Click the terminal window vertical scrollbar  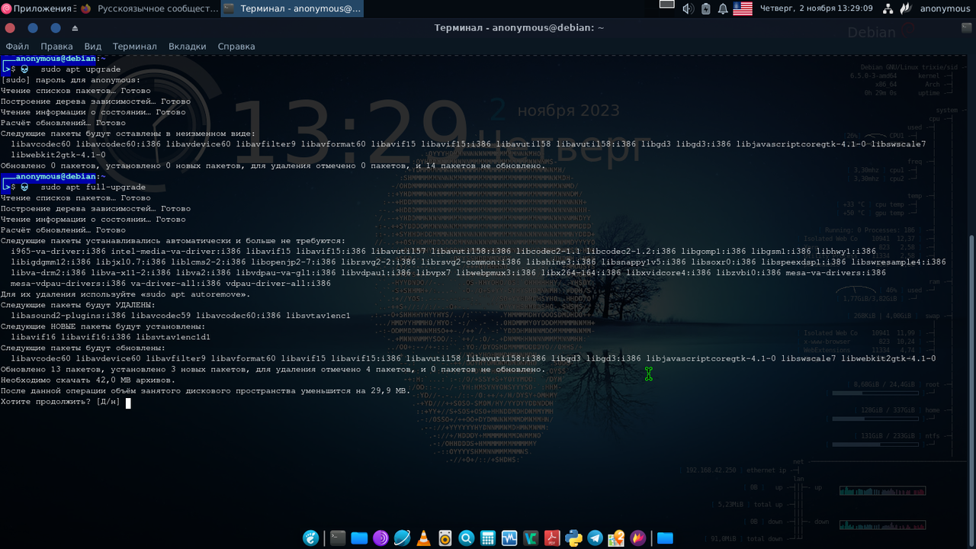(x=971, y=302)
